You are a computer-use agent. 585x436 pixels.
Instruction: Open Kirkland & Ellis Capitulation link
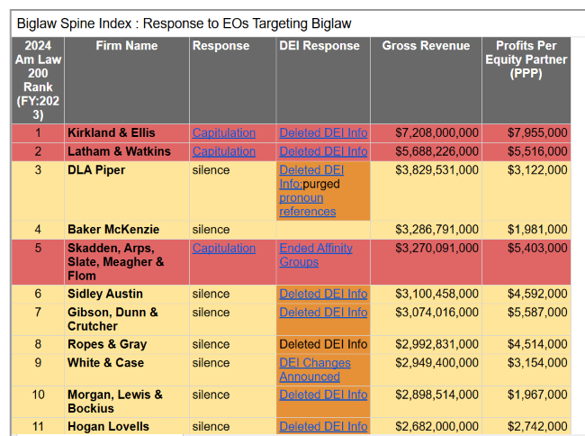tap(224, 133)
